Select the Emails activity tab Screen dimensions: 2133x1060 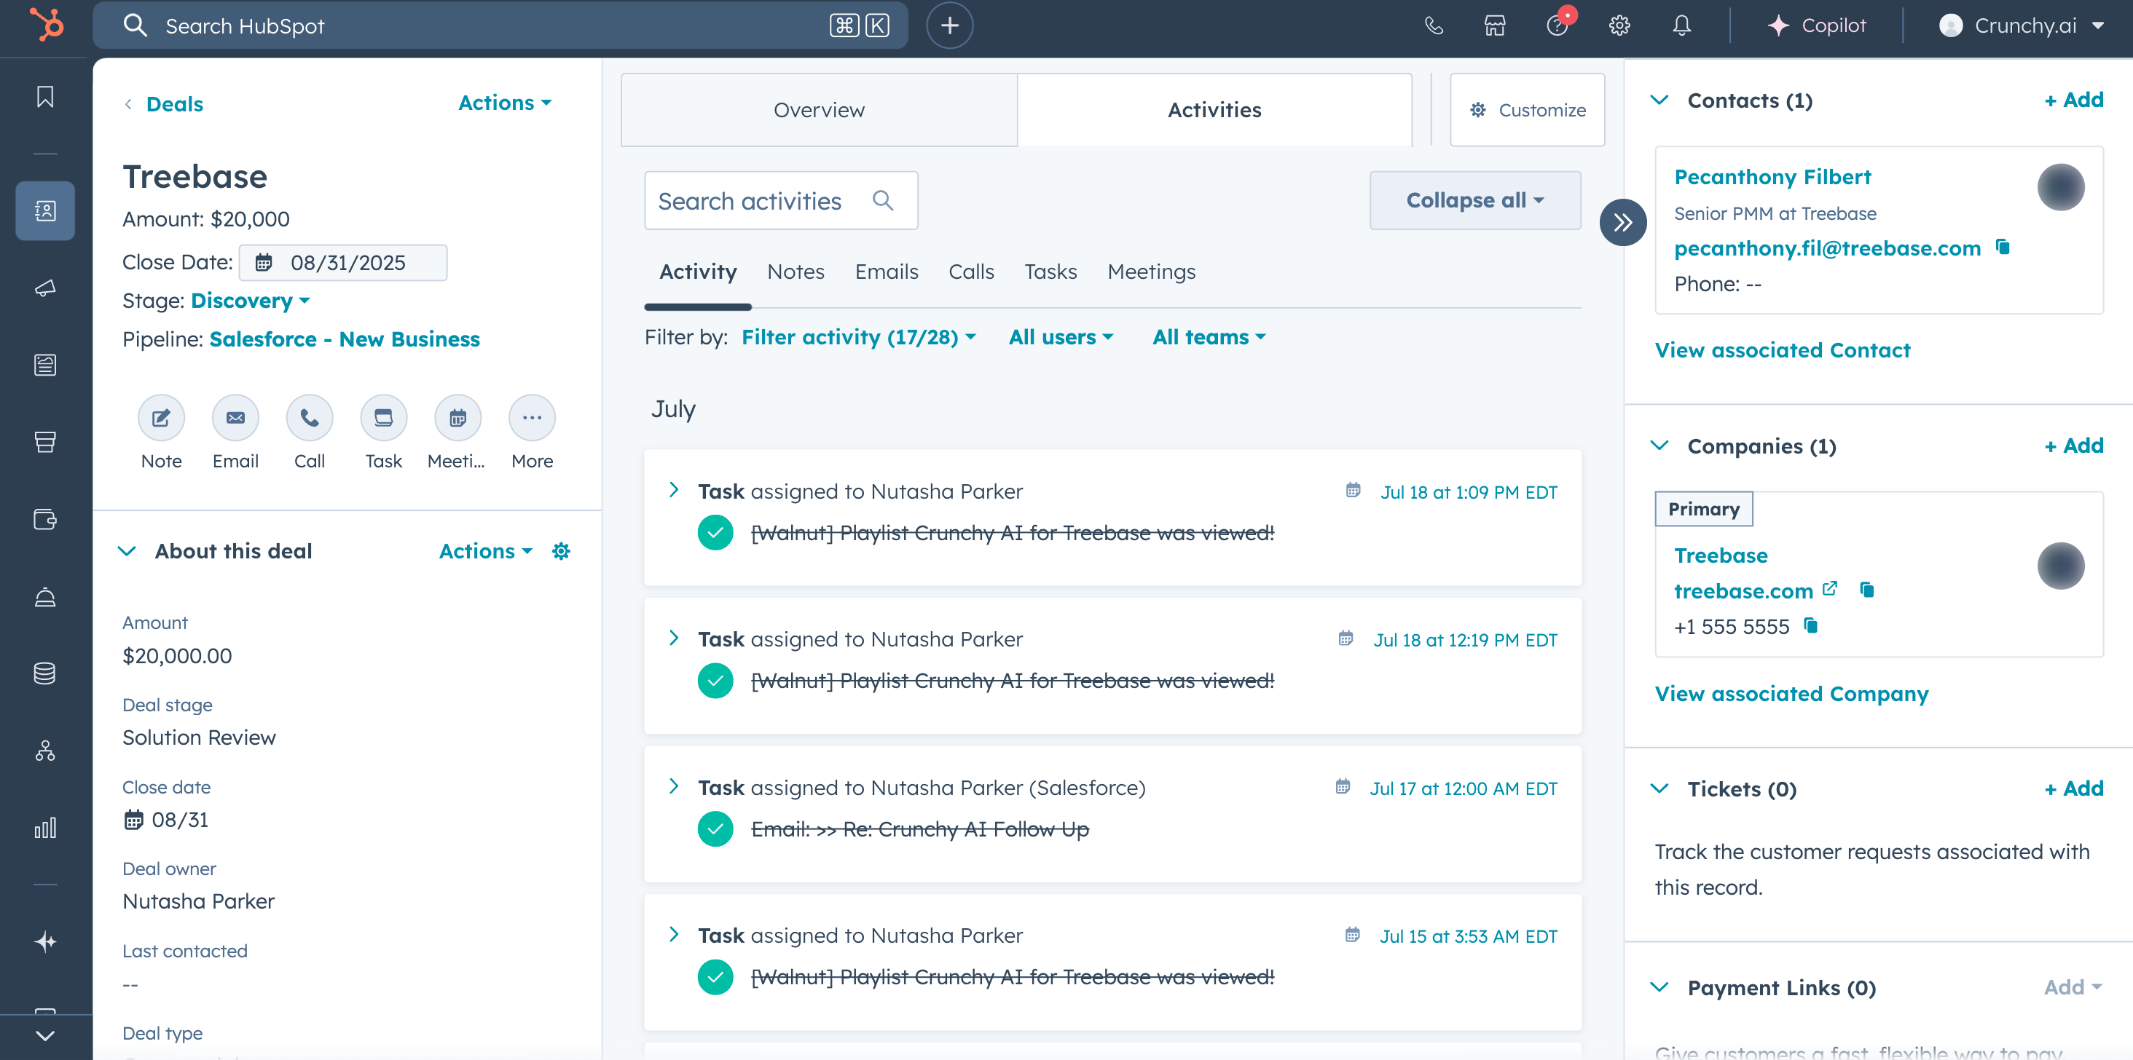tap(887, 272)
